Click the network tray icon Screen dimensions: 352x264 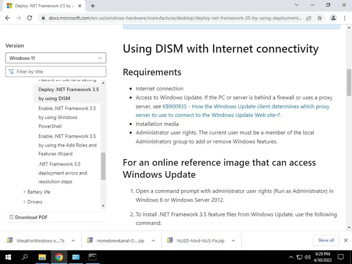pyautogui.click(x=299, y=257)
